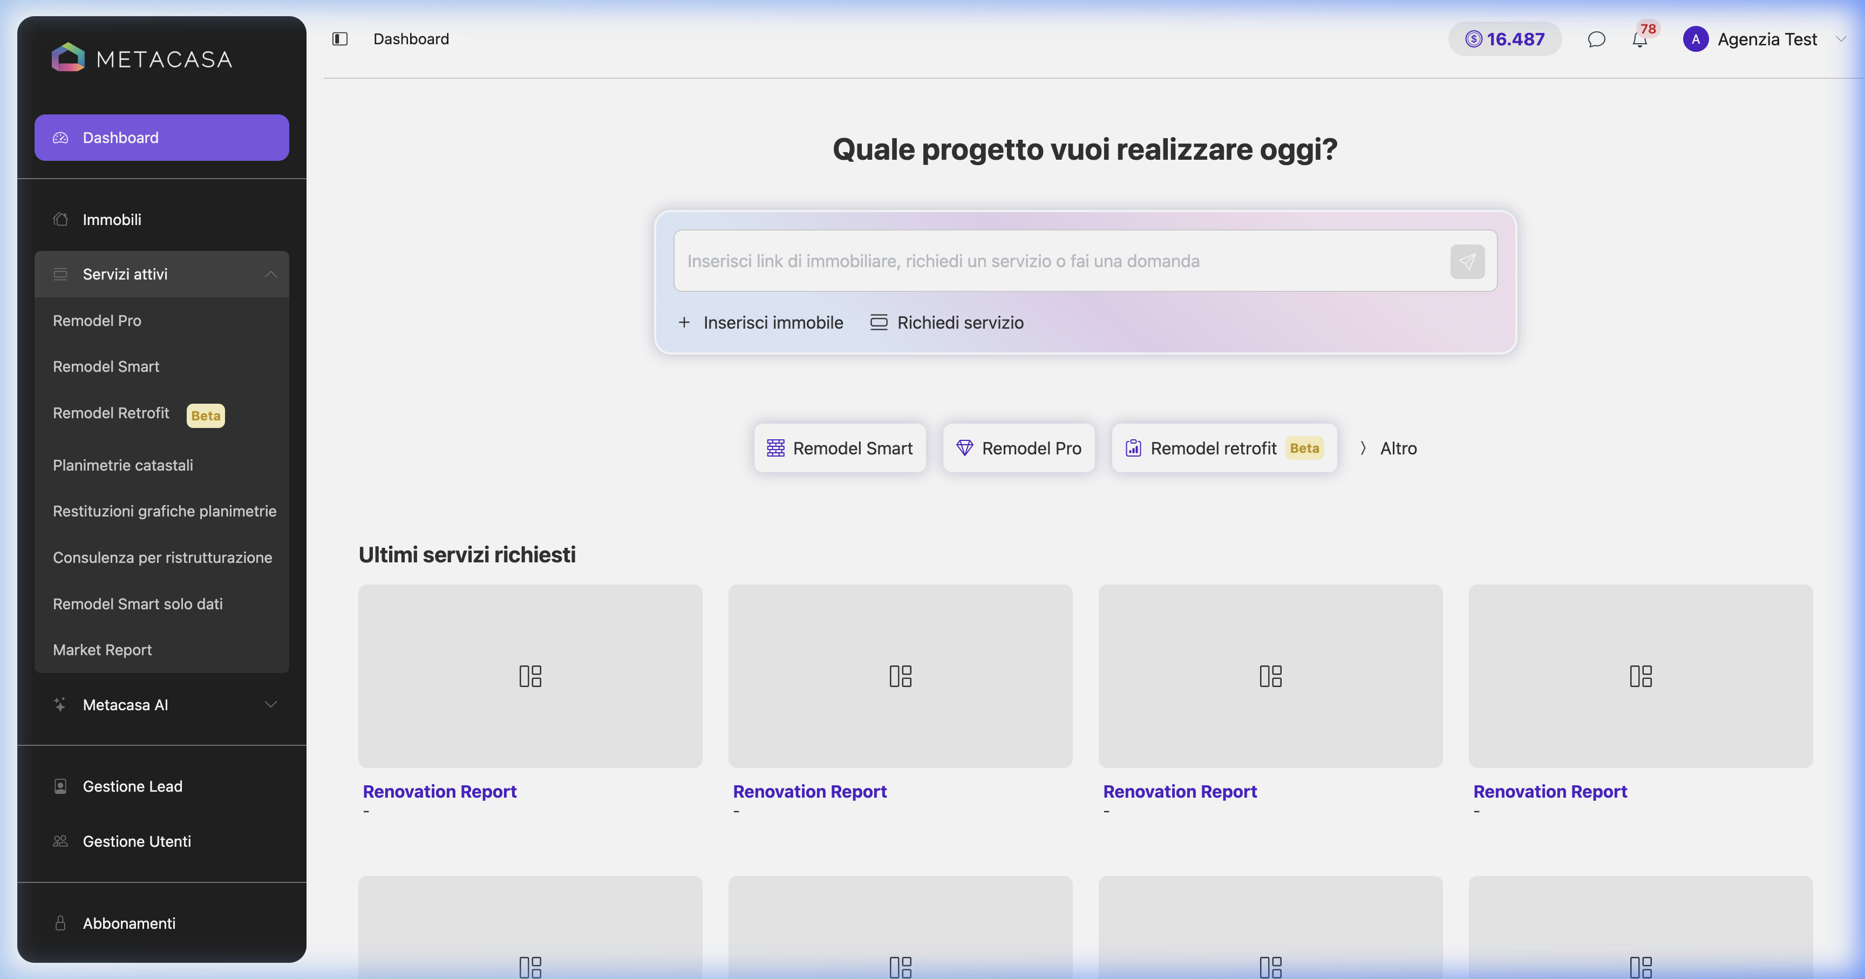Open the first Renovation Report thumbnail
Viewport: 1865px width, 979px height.
[530, 676]
